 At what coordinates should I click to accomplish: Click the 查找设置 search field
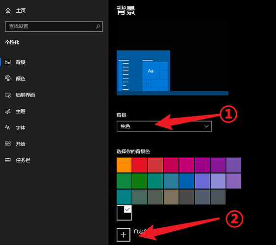54,26
